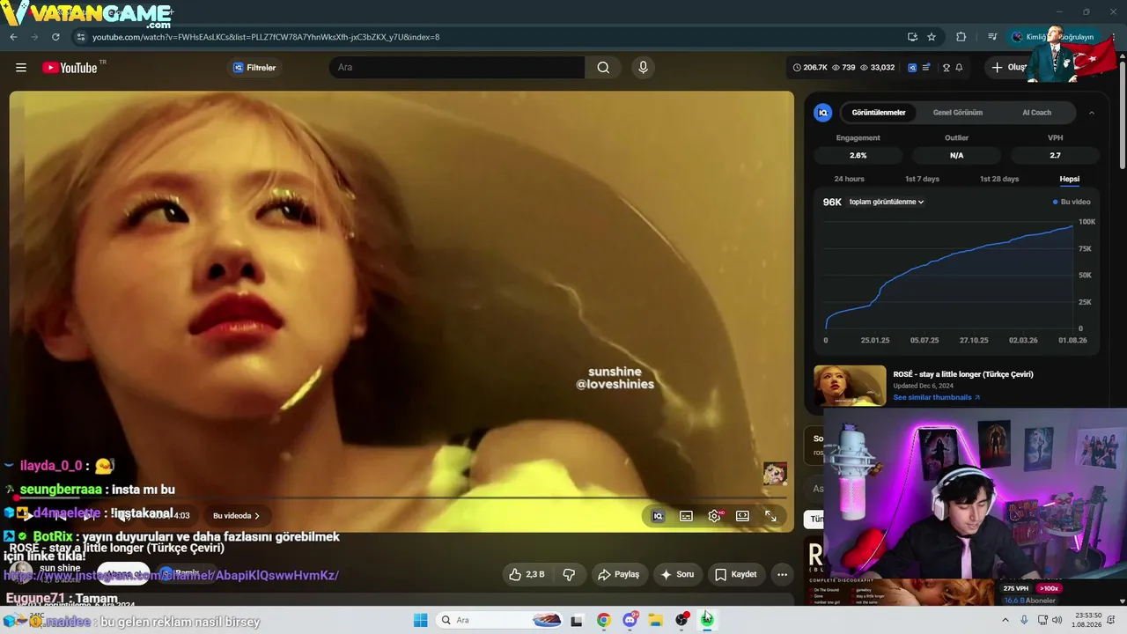Image resolution: width=1127 pixels, height=634 pixels.
Task: Bookmark this page with the star icon
Action: point(932,37)
